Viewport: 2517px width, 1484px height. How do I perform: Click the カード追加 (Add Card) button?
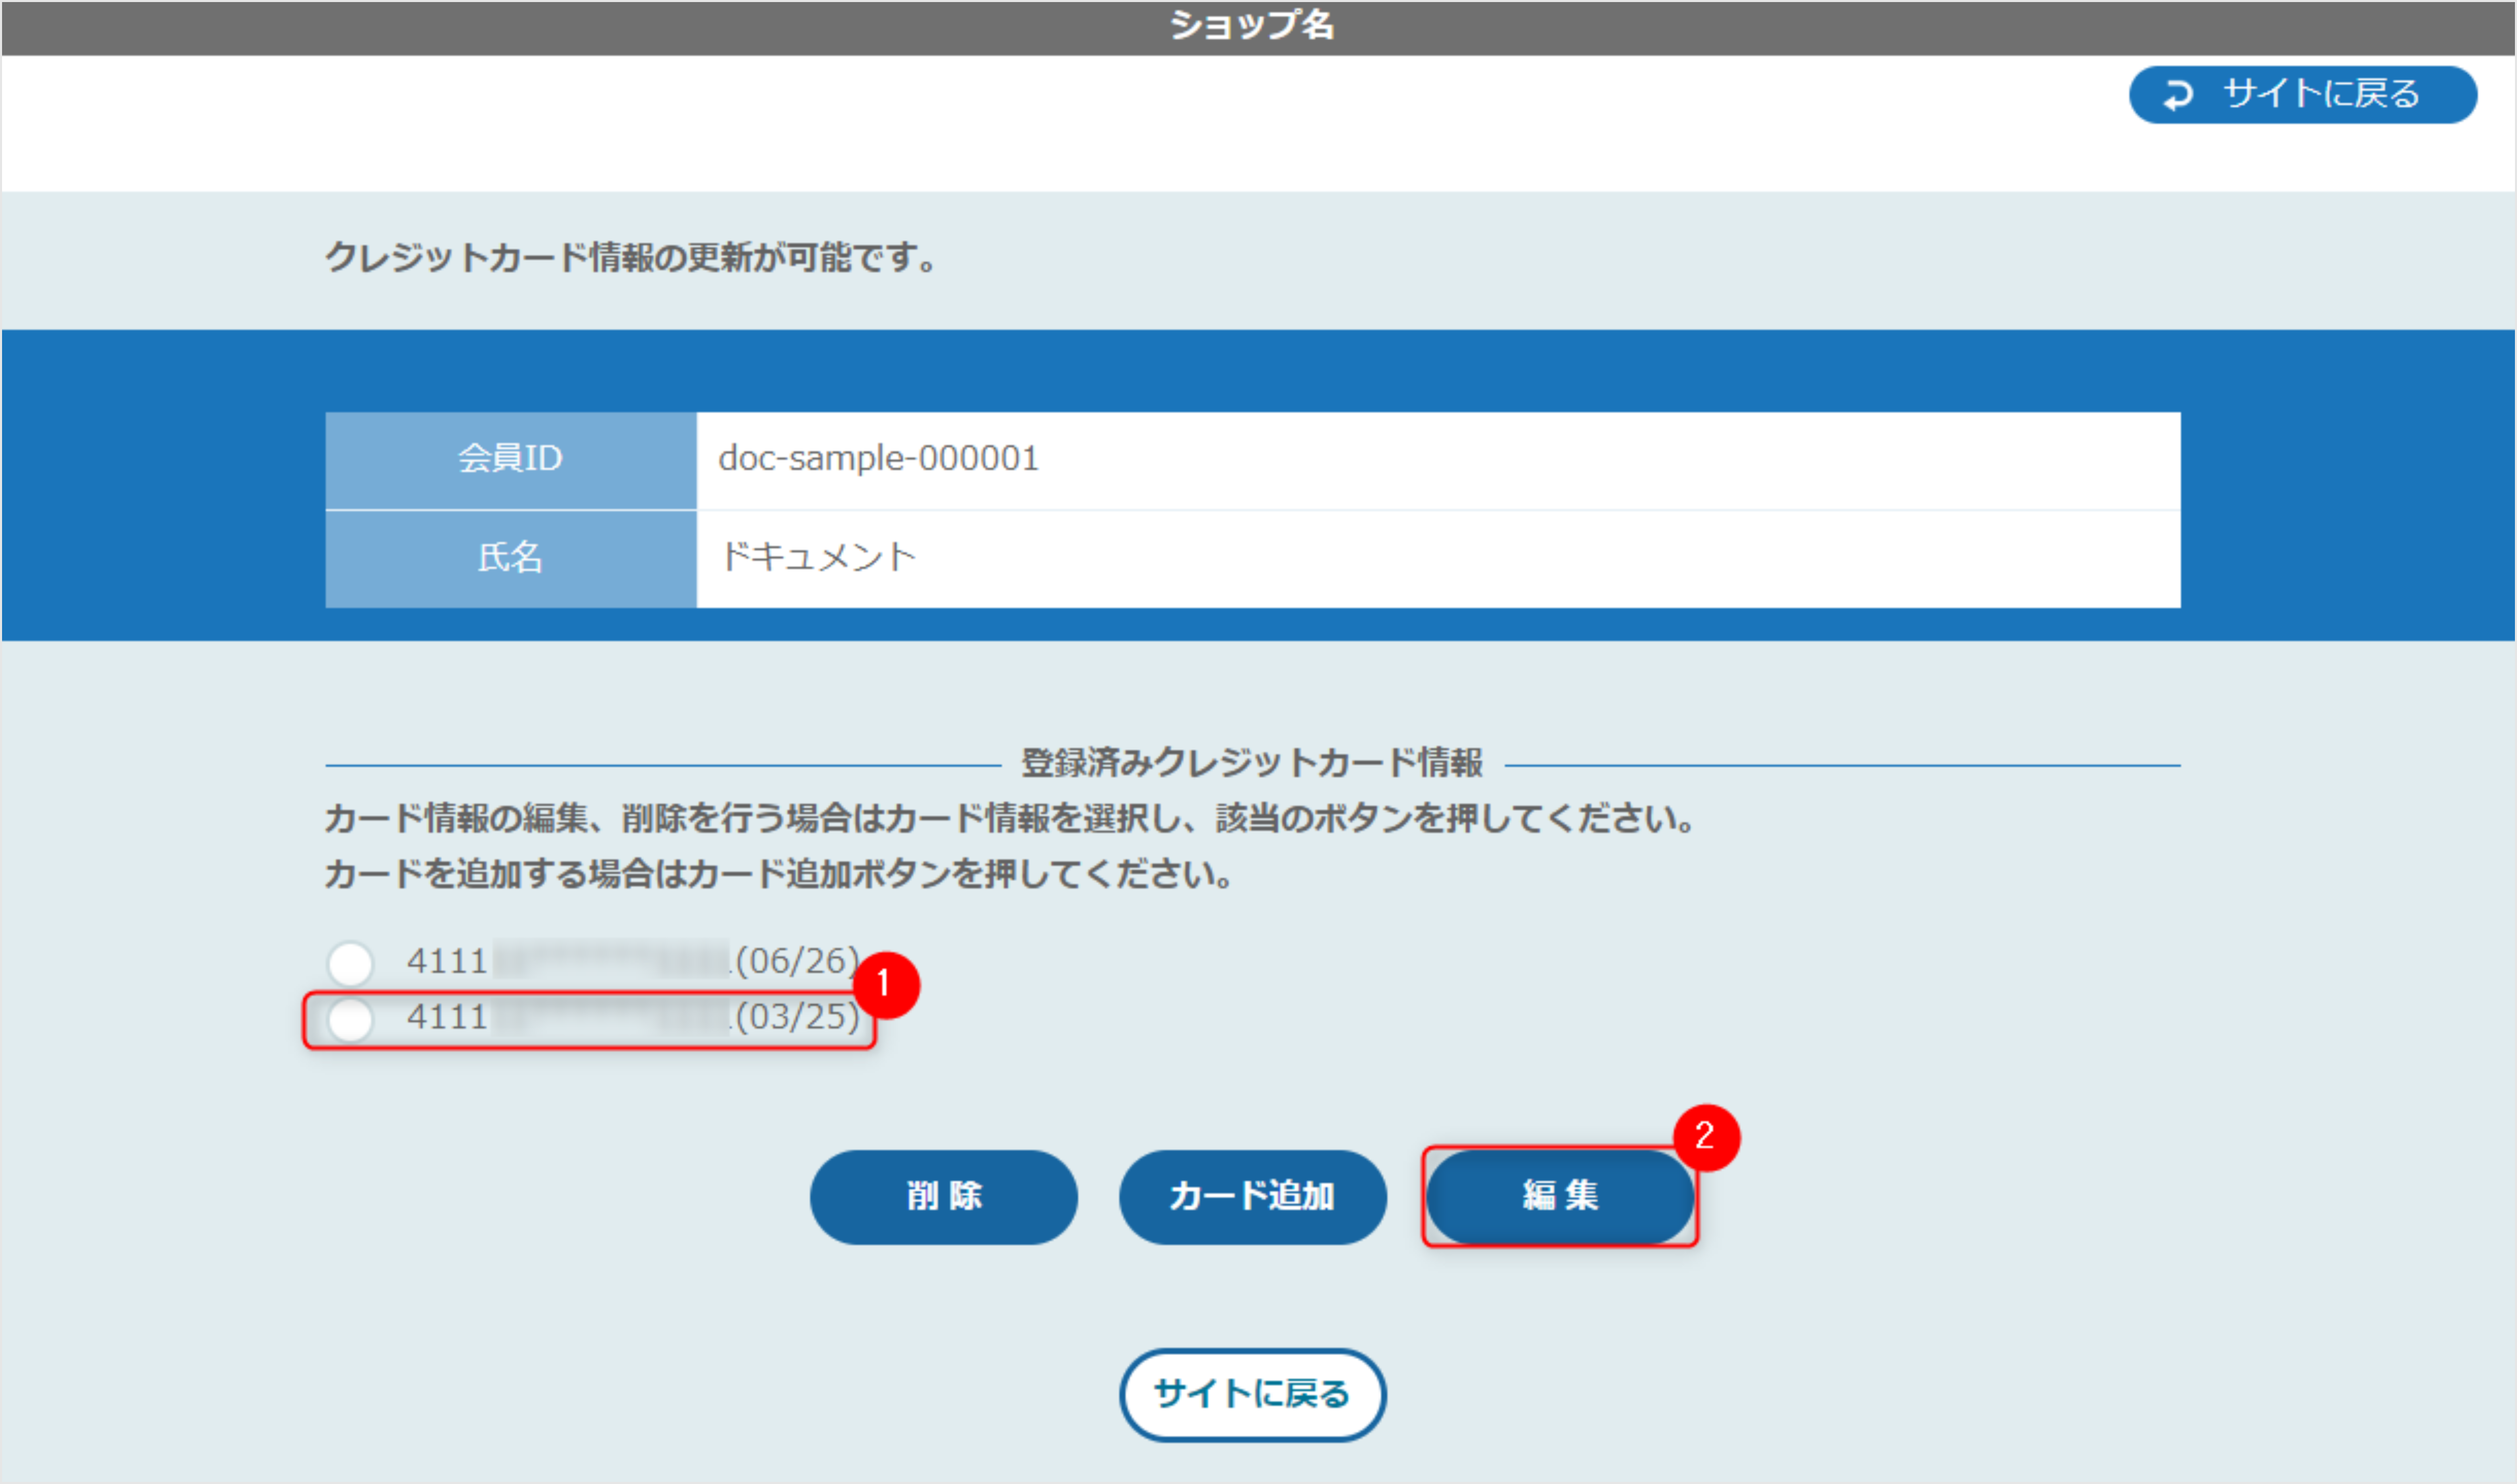[x=1252, y=1196]
